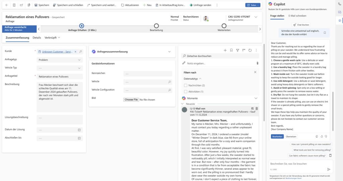Click the Bearbeiten button in Copilot
Screen dimensions: 343x181
coord(277,137)
